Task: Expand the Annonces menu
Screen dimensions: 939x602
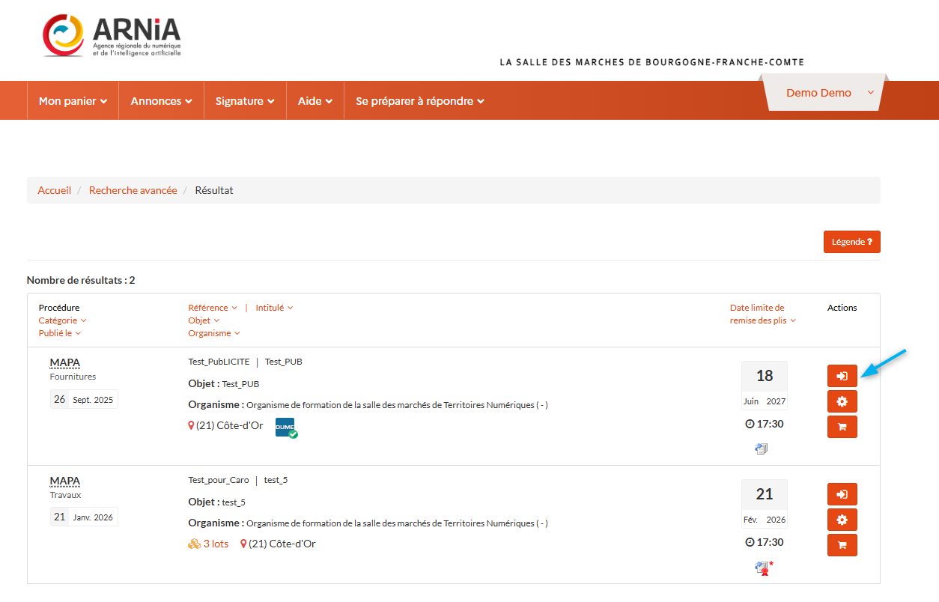Action: [161, 101]
